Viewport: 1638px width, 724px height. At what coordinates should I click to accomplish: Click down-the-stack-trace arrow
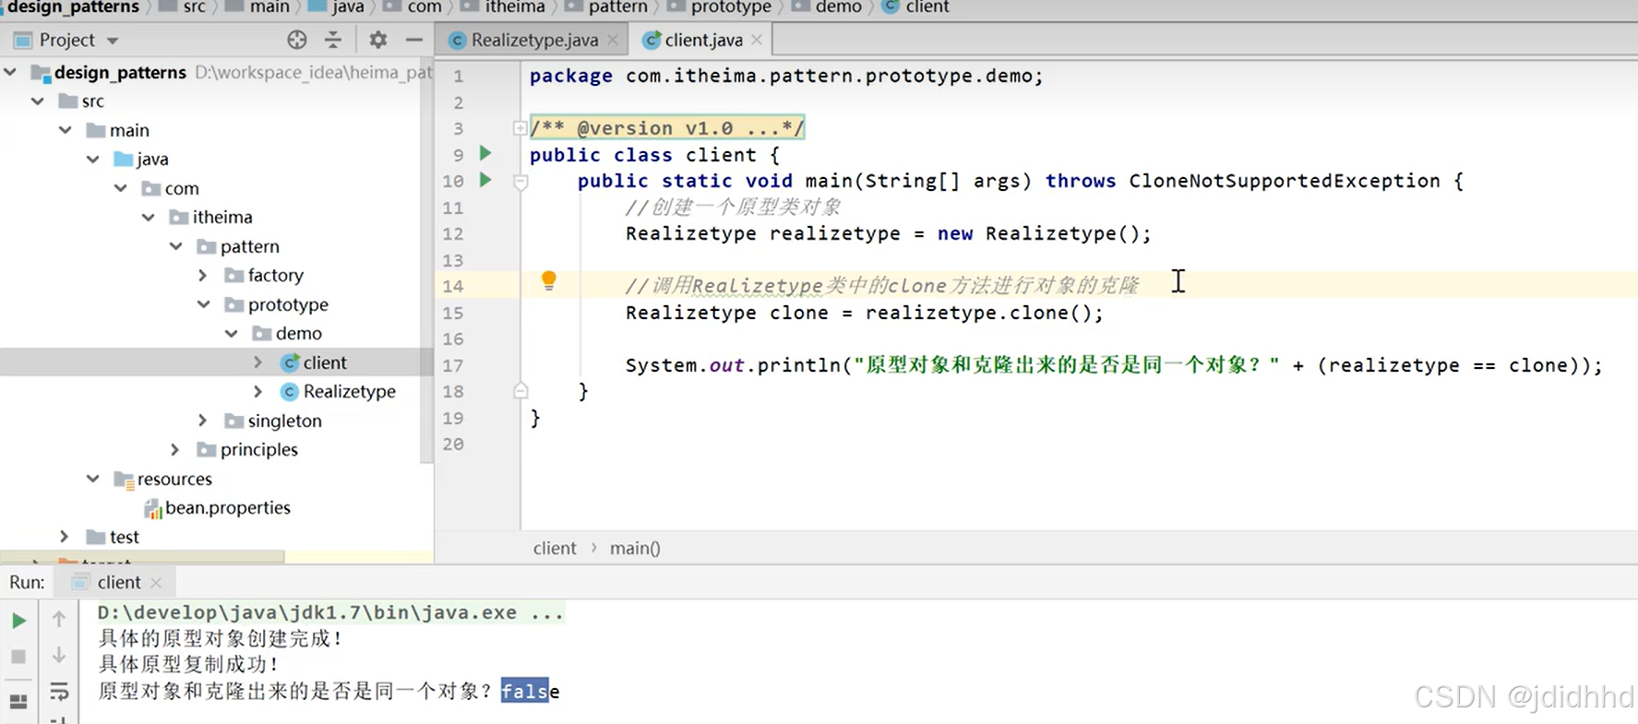coord(59,655)
